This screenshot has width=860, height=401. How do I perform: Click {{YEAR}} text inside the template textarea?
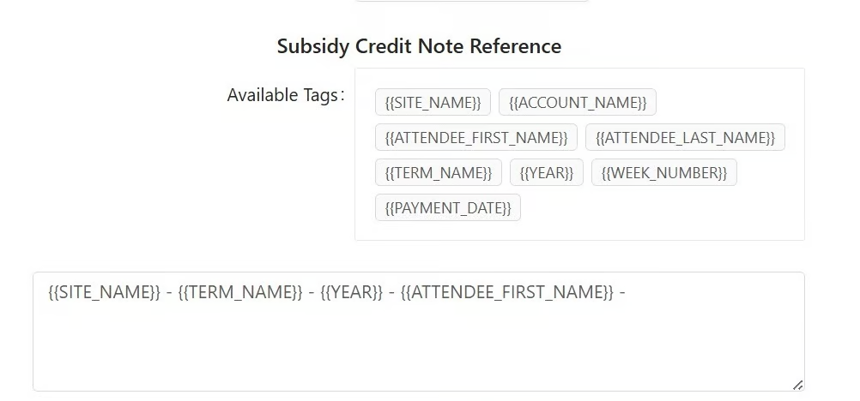[351, 292]
